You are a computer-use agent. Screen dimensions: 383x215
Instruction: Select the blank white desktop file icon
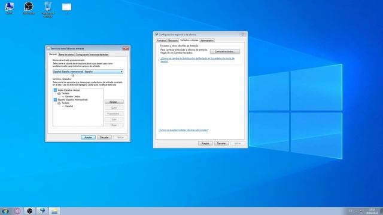tap(66, 8)
